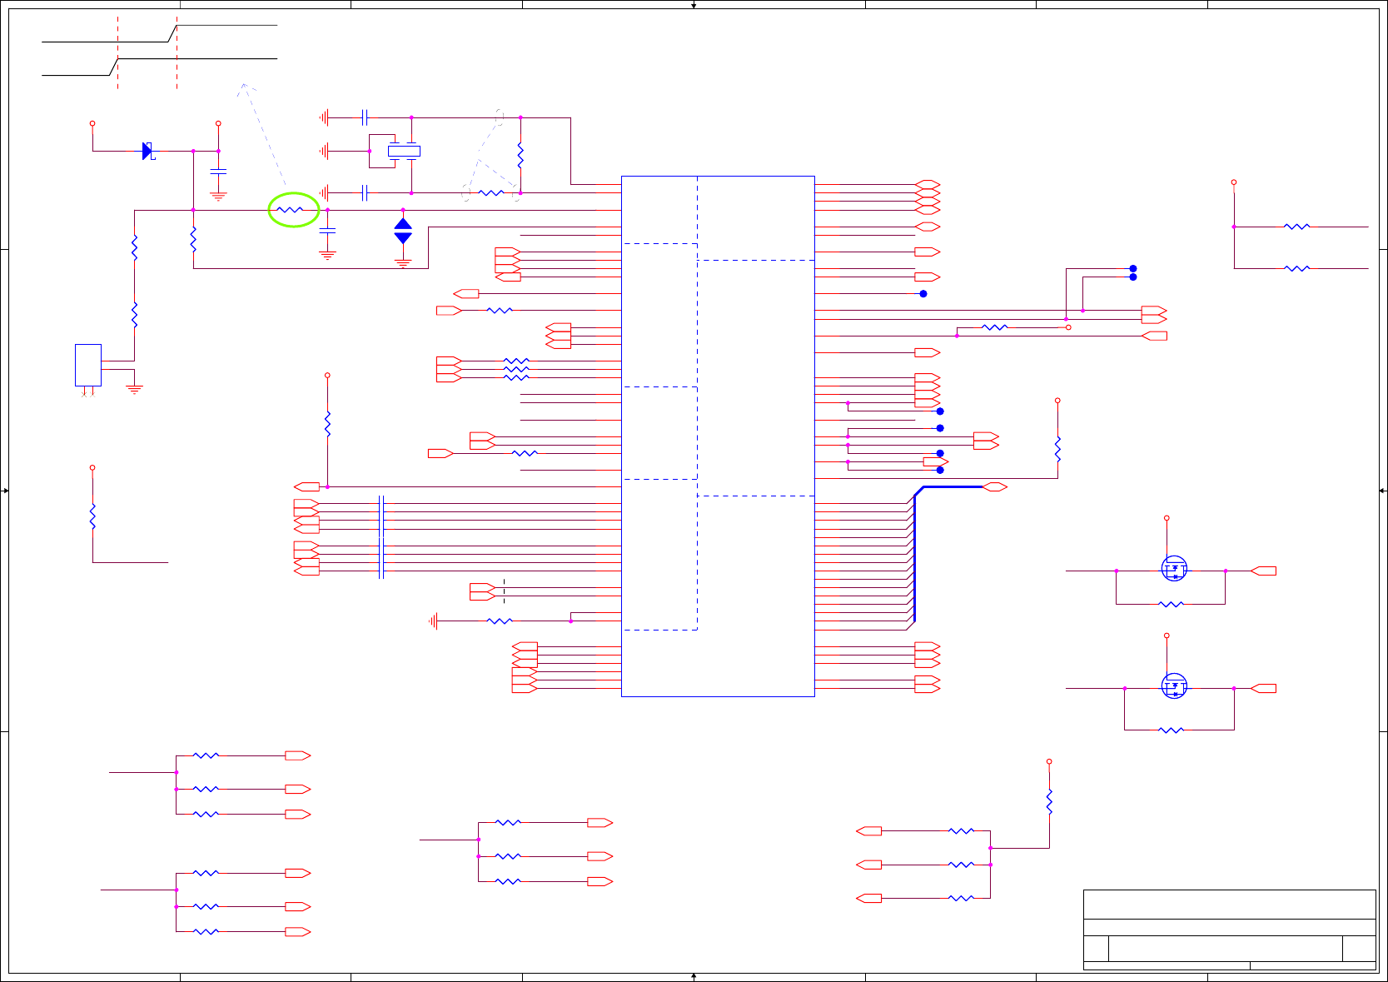This screenshot has width=1388, height=982.
Task: Select the crystal oscillator symbol
Action: (x=404, y=151)
